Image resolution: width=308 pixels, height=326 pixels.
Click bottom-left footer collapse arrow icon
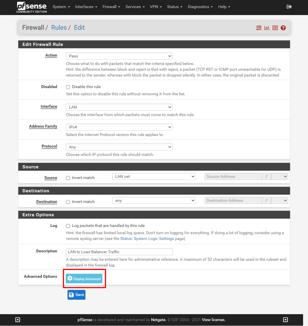pyautogui.click(x=17, y=319)
